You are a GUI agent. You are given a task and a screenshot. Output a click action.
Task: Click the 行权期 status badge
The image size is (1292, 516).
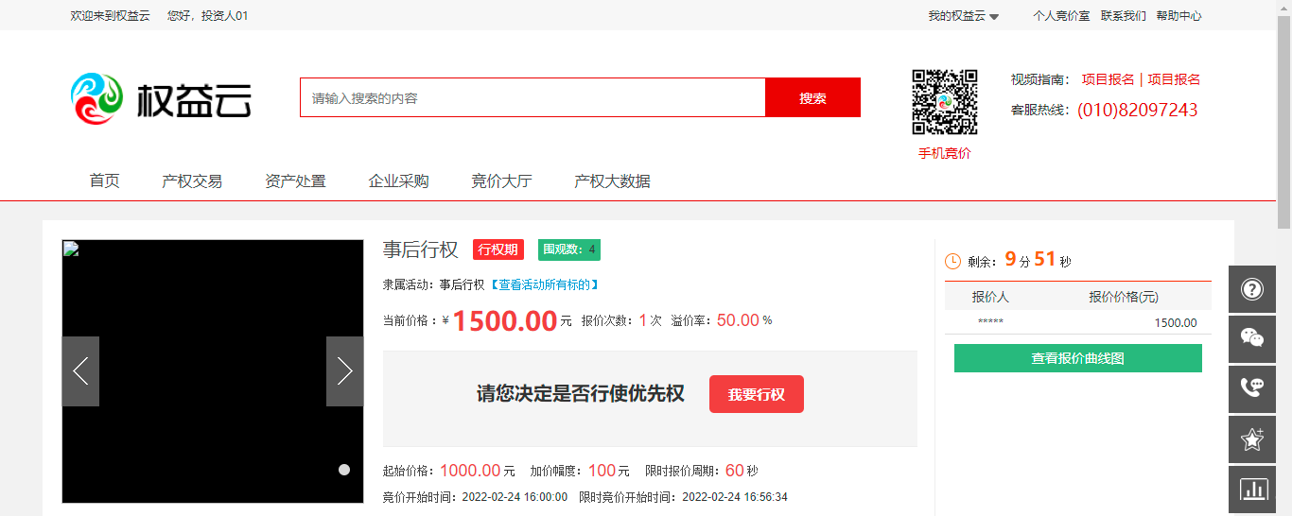pos(498,249)
